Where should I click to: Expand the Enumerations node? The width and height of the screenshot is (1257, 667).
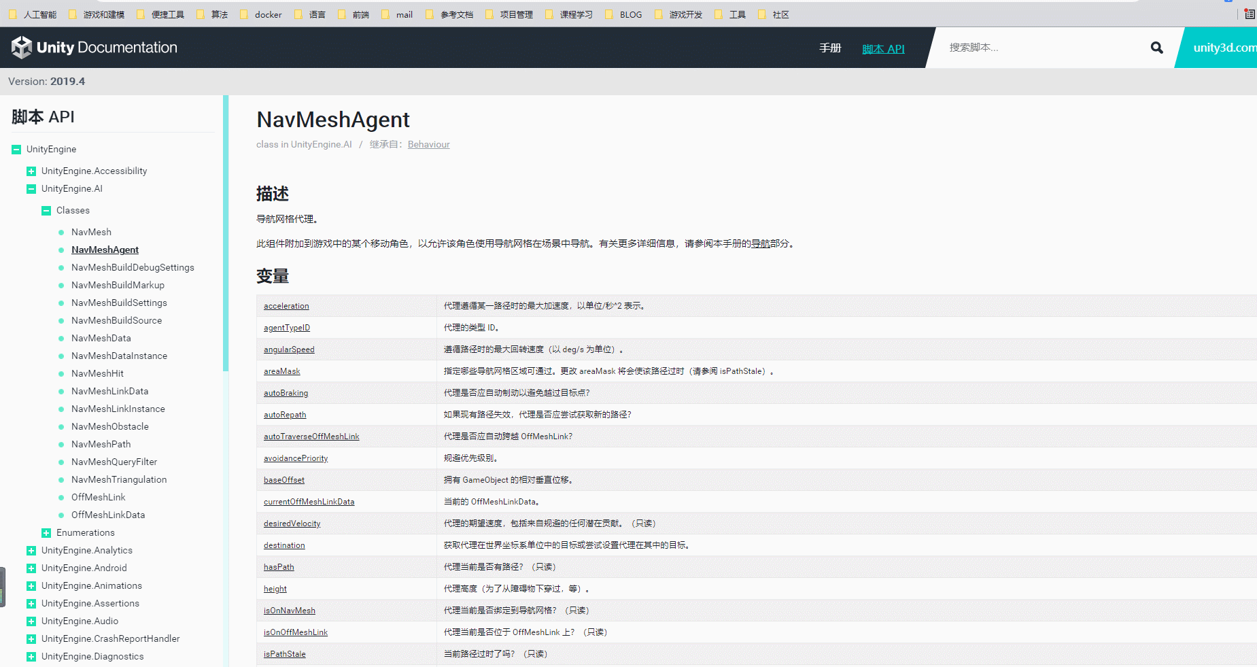pyautogui.click(x=46, y=533)
